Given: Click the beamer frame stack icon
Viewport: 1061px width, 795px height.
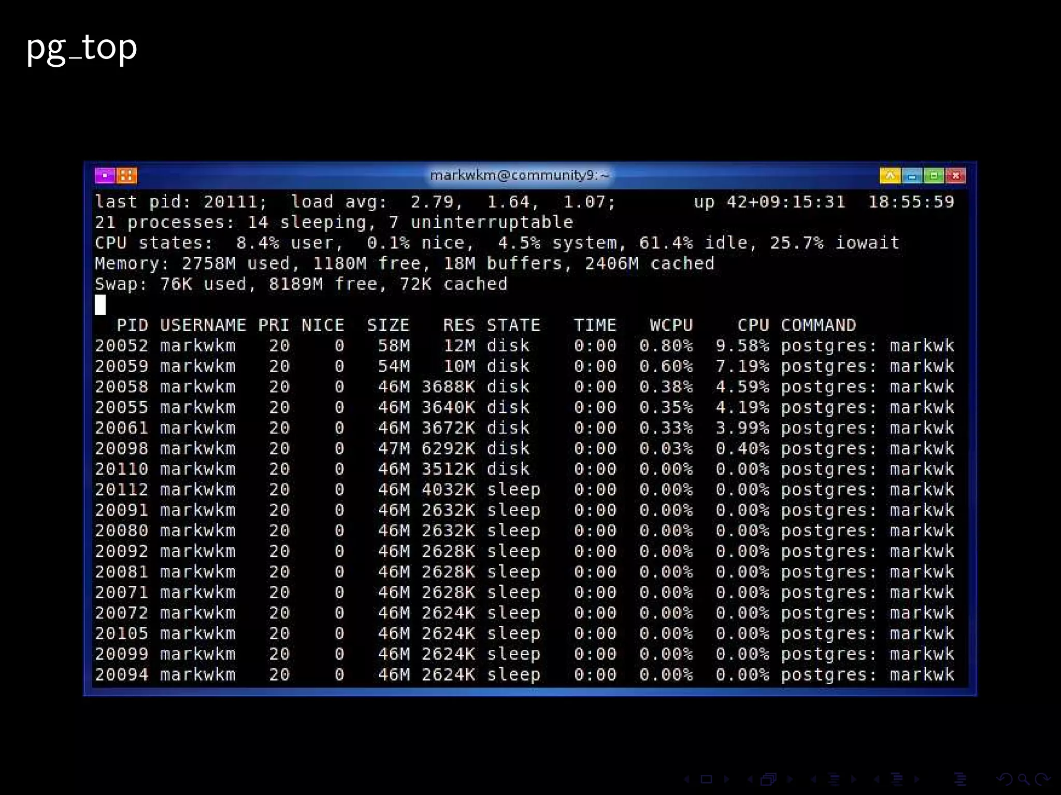Looking at the screenshot, I should pos(768,779).
